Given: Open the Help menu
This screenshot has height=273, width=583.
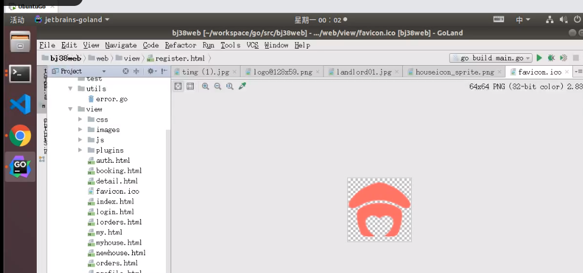Looking at the screenshot, I should click(302, 45).
